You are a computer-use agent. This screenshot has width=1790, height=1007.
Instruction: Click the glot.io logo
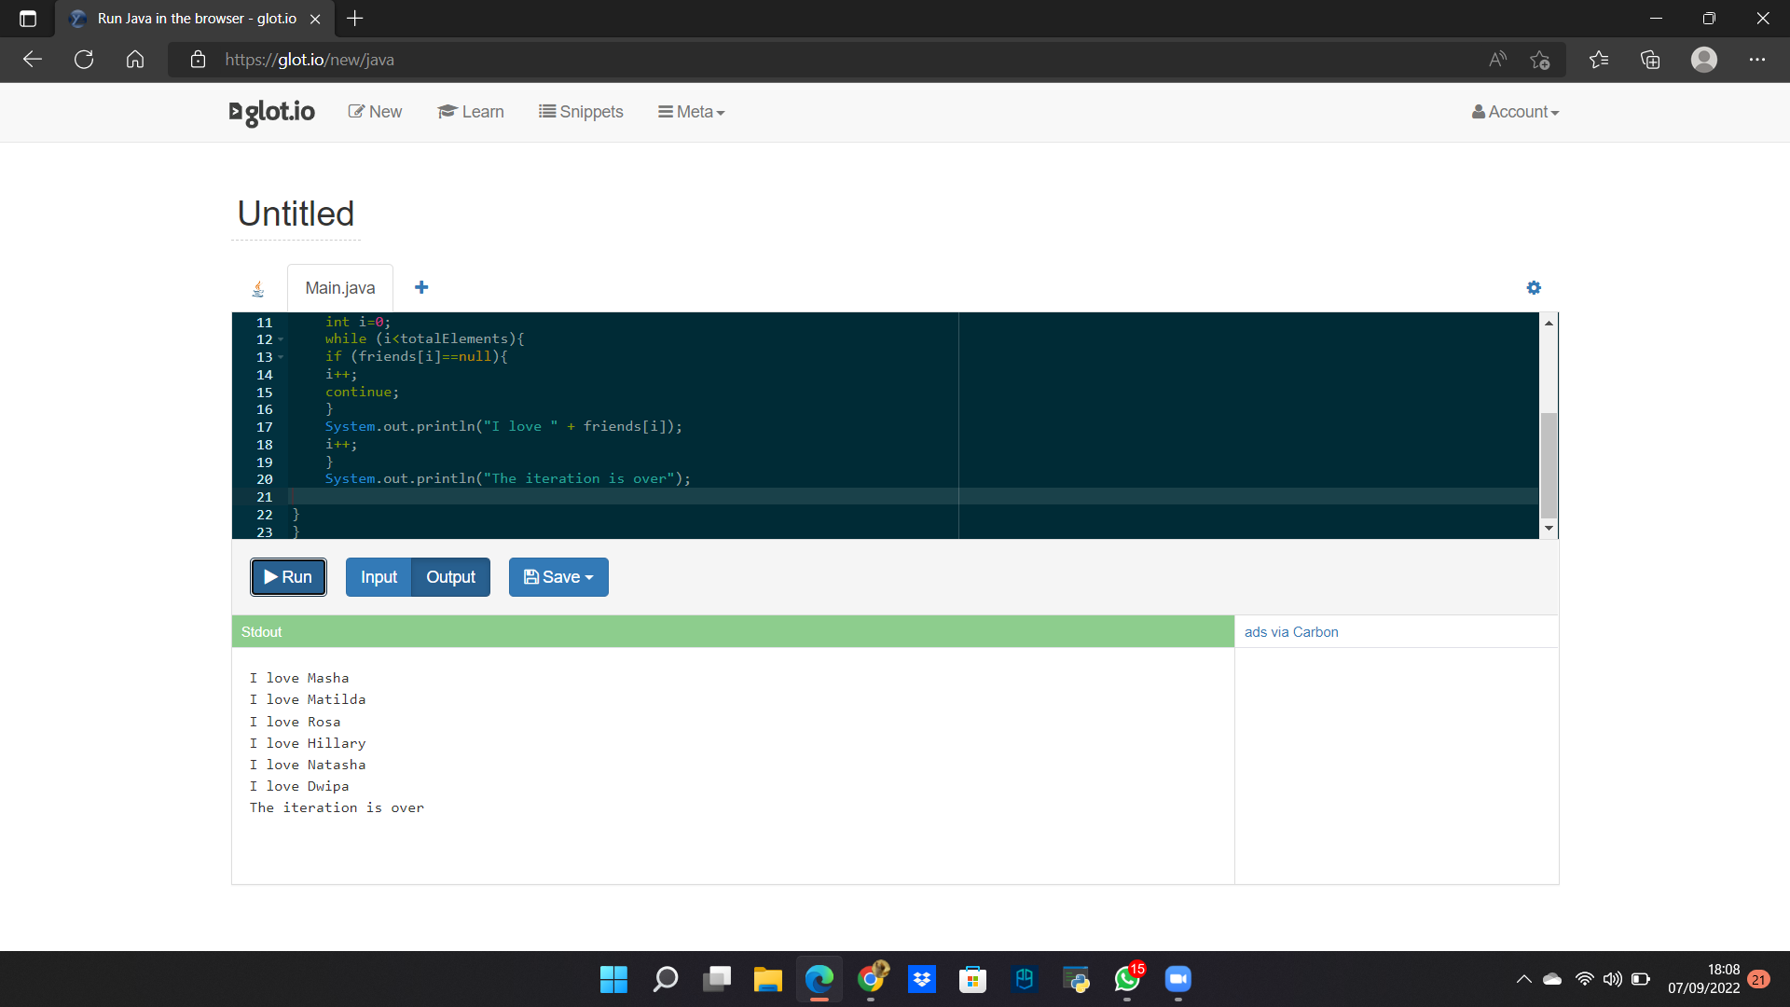pyautogui.click(x=270, y=112)
